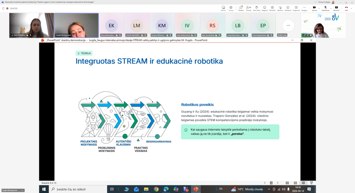Go to the next slide arrow
The width and height of the screenshot is (355, 193).
tap(278, 183)
